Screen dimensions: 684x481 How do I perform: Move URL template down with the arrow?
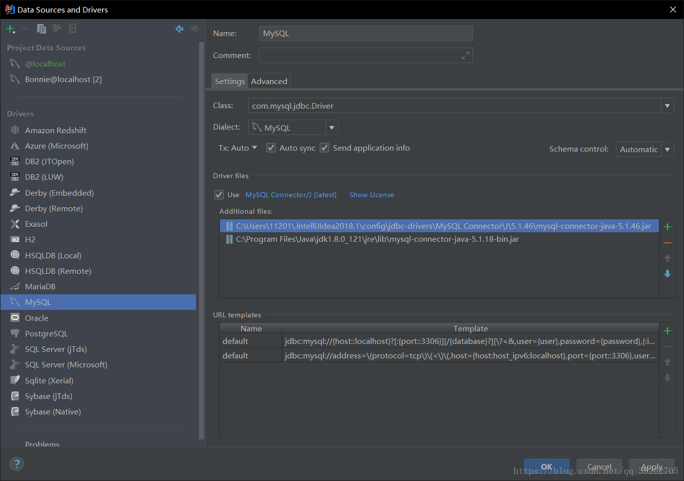(667, 378)
